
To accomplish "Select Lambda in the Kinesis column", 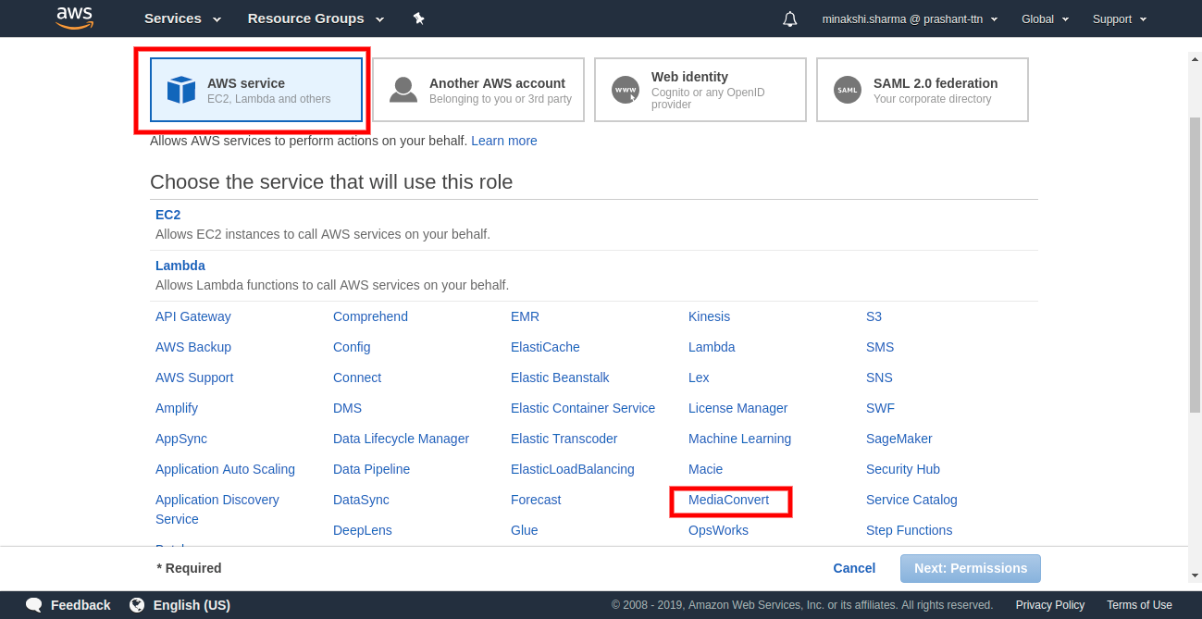I will click(x=712, y=347).
